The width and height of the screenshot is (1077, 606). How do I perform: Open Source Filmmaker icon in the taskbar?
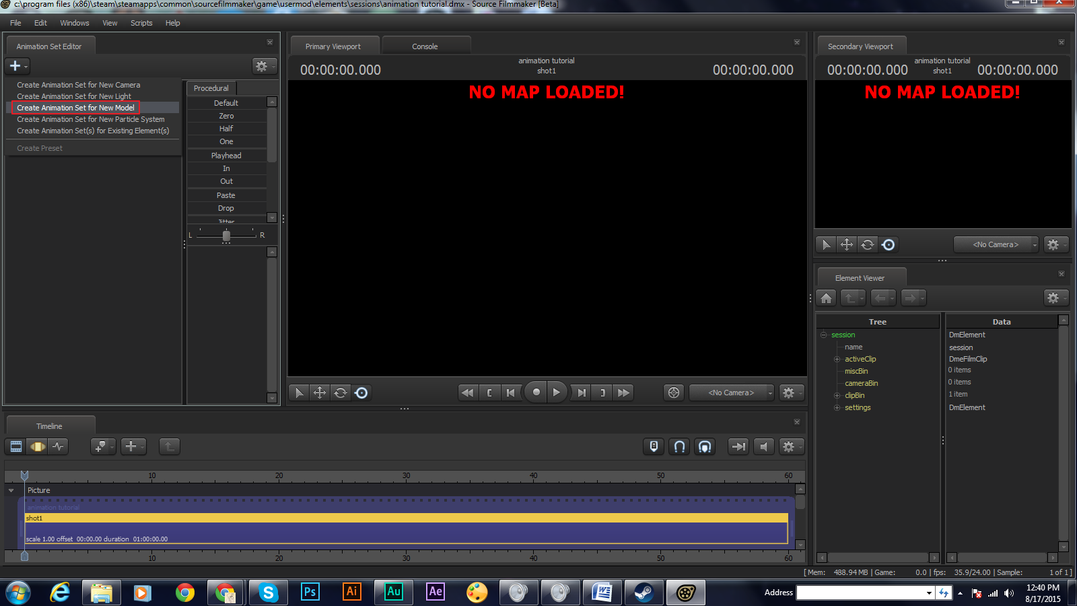pyautogui.click(x=686, y=593)
